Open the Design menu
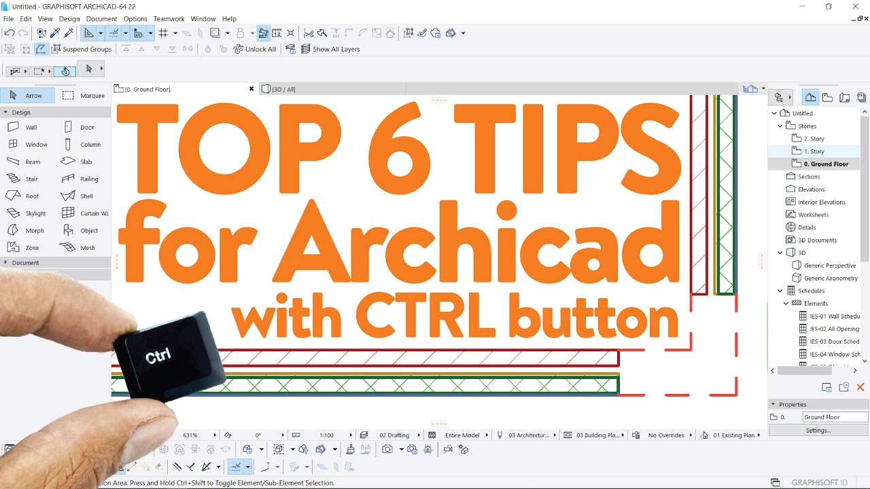The width and height of the screenshot is (870, 489). (x=69, y=19)
